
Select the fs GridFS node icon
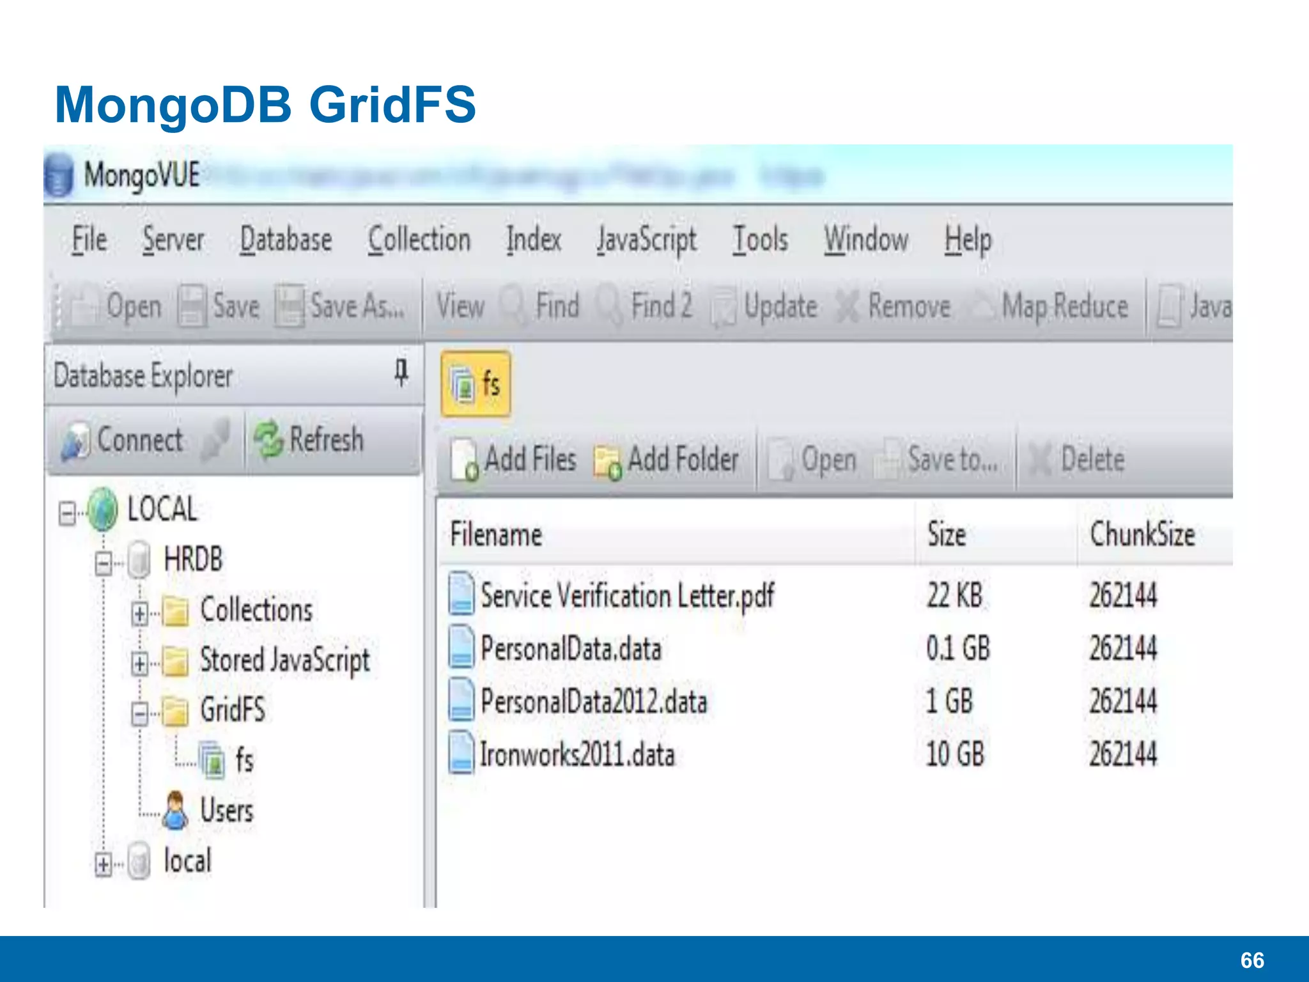point(212,760)
